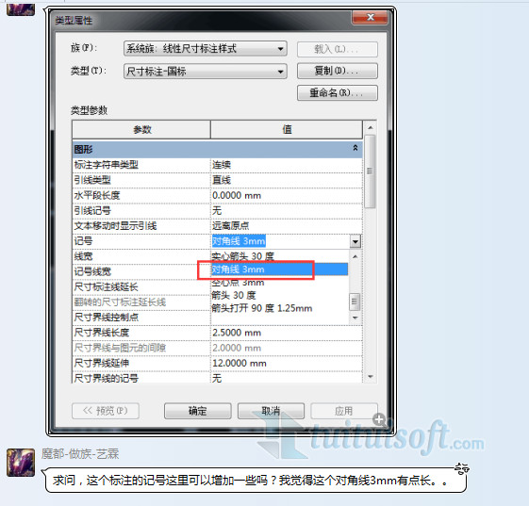Click the 取消 cancel button
Image resolution: width=529 pixels, height=506 pixels.
(x=271, y=411)
